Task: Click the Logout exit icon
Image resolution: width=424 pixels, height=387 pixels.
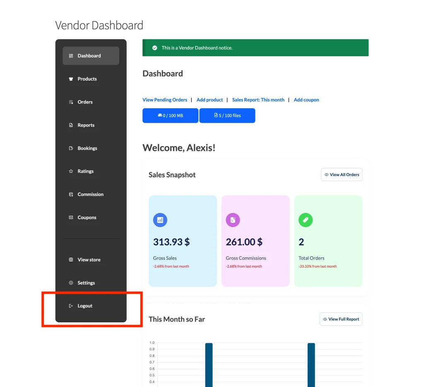Action: (71, 306)
